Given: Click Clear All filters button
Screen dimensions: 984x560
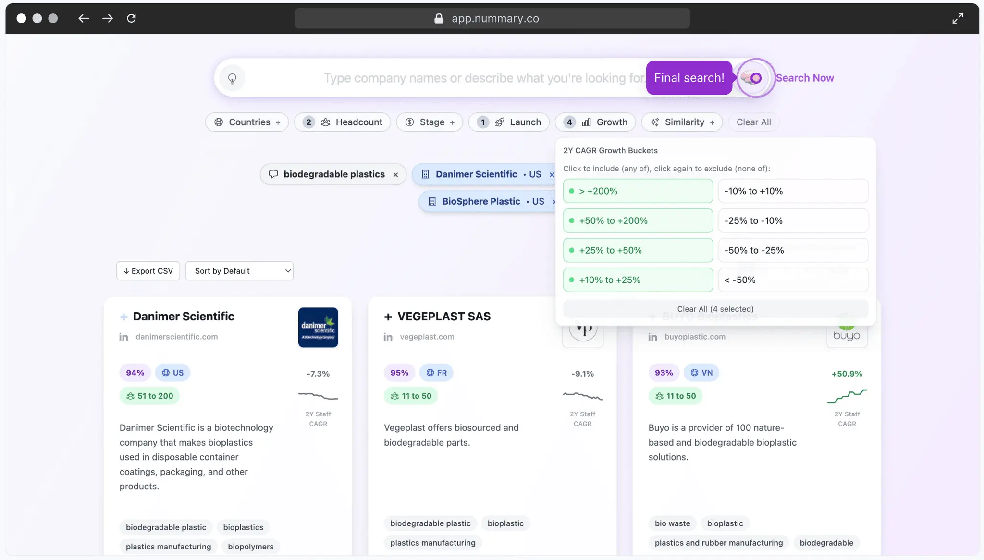Looking at the screenshot, I should pos(753,122).
